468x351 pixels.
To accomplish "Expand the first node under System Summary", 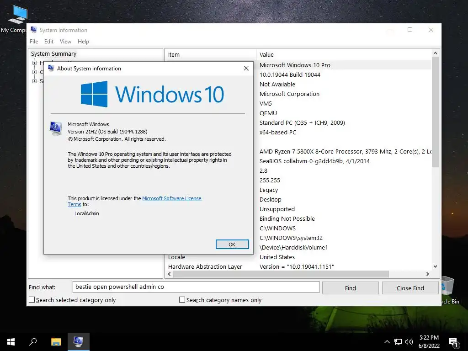I will coord(35,63).
